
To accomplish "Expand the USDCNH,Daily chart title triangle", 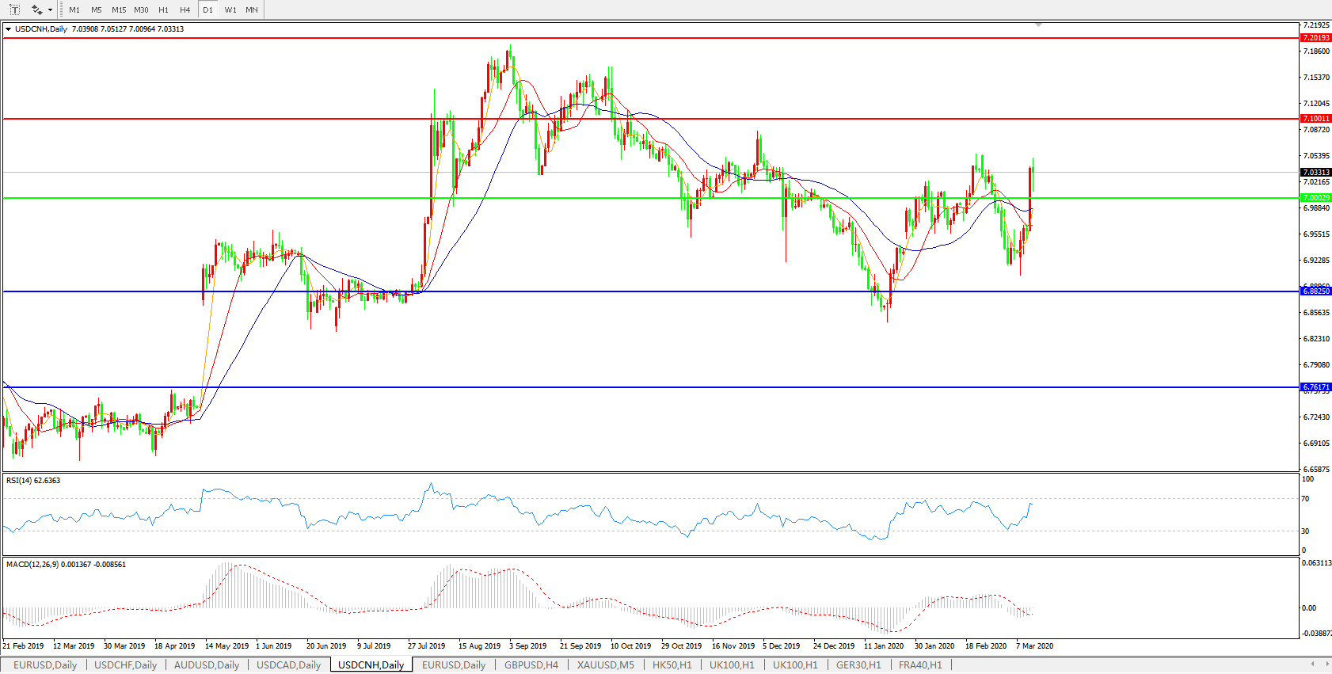I will coord(8,29).
